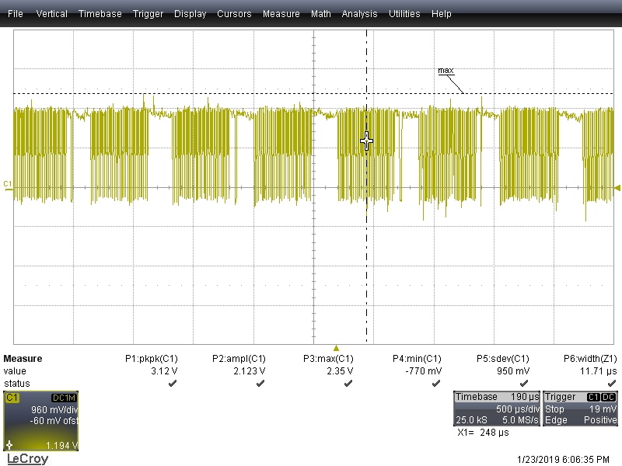Viewport: 622px width, 466px height.
Task: Open the Timebase menu
Action: pyautogui.click(x=100, y=14)
